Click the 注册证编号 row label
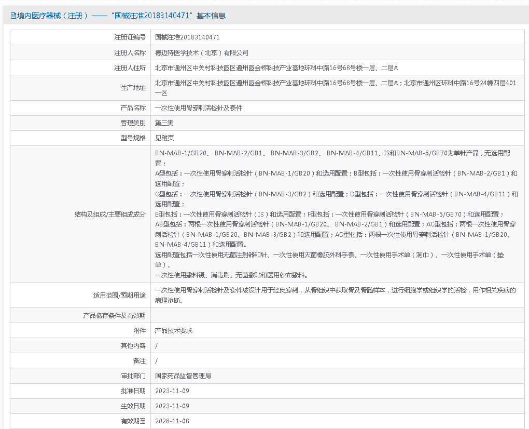 [x=130, y=37]
